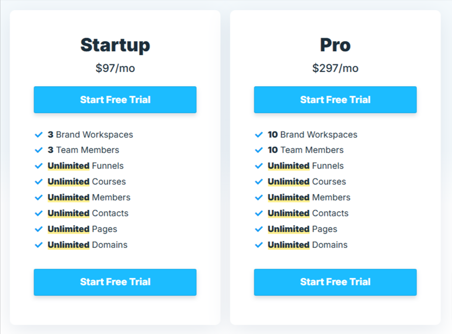The height and width of the screenshot is (334, 452).
Task: Click the top Start Free Trial button under Pro
Action: pyautogui.click(x=335, y=100)
